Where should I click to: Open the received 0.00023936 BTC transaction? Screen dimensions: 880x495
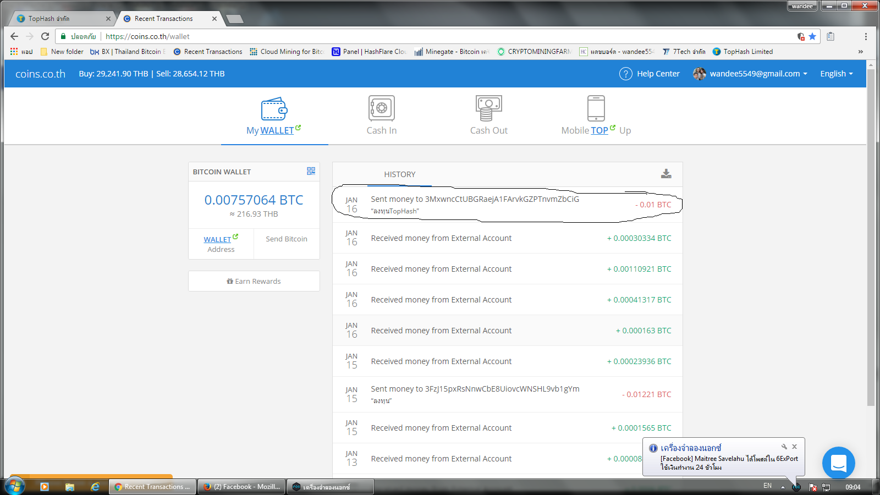point(508,361)
